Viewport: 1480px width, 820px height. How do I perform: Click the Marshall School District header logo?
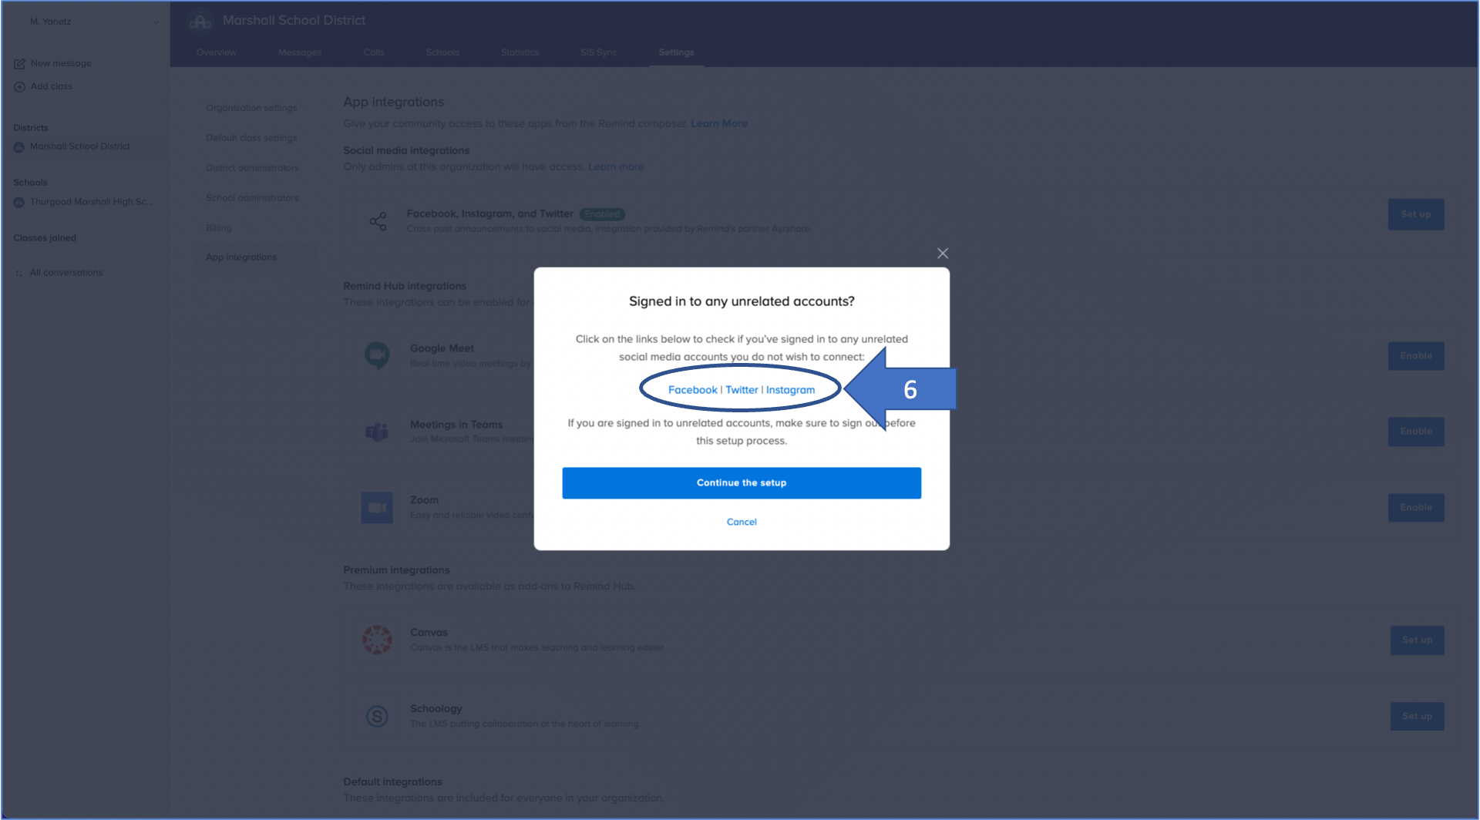[x=200, y=21]
